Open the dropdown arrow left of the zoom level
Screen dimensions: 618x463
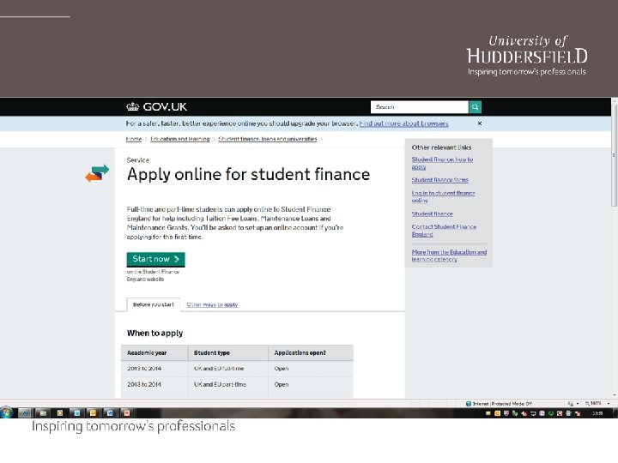click(x=578, y=404)
